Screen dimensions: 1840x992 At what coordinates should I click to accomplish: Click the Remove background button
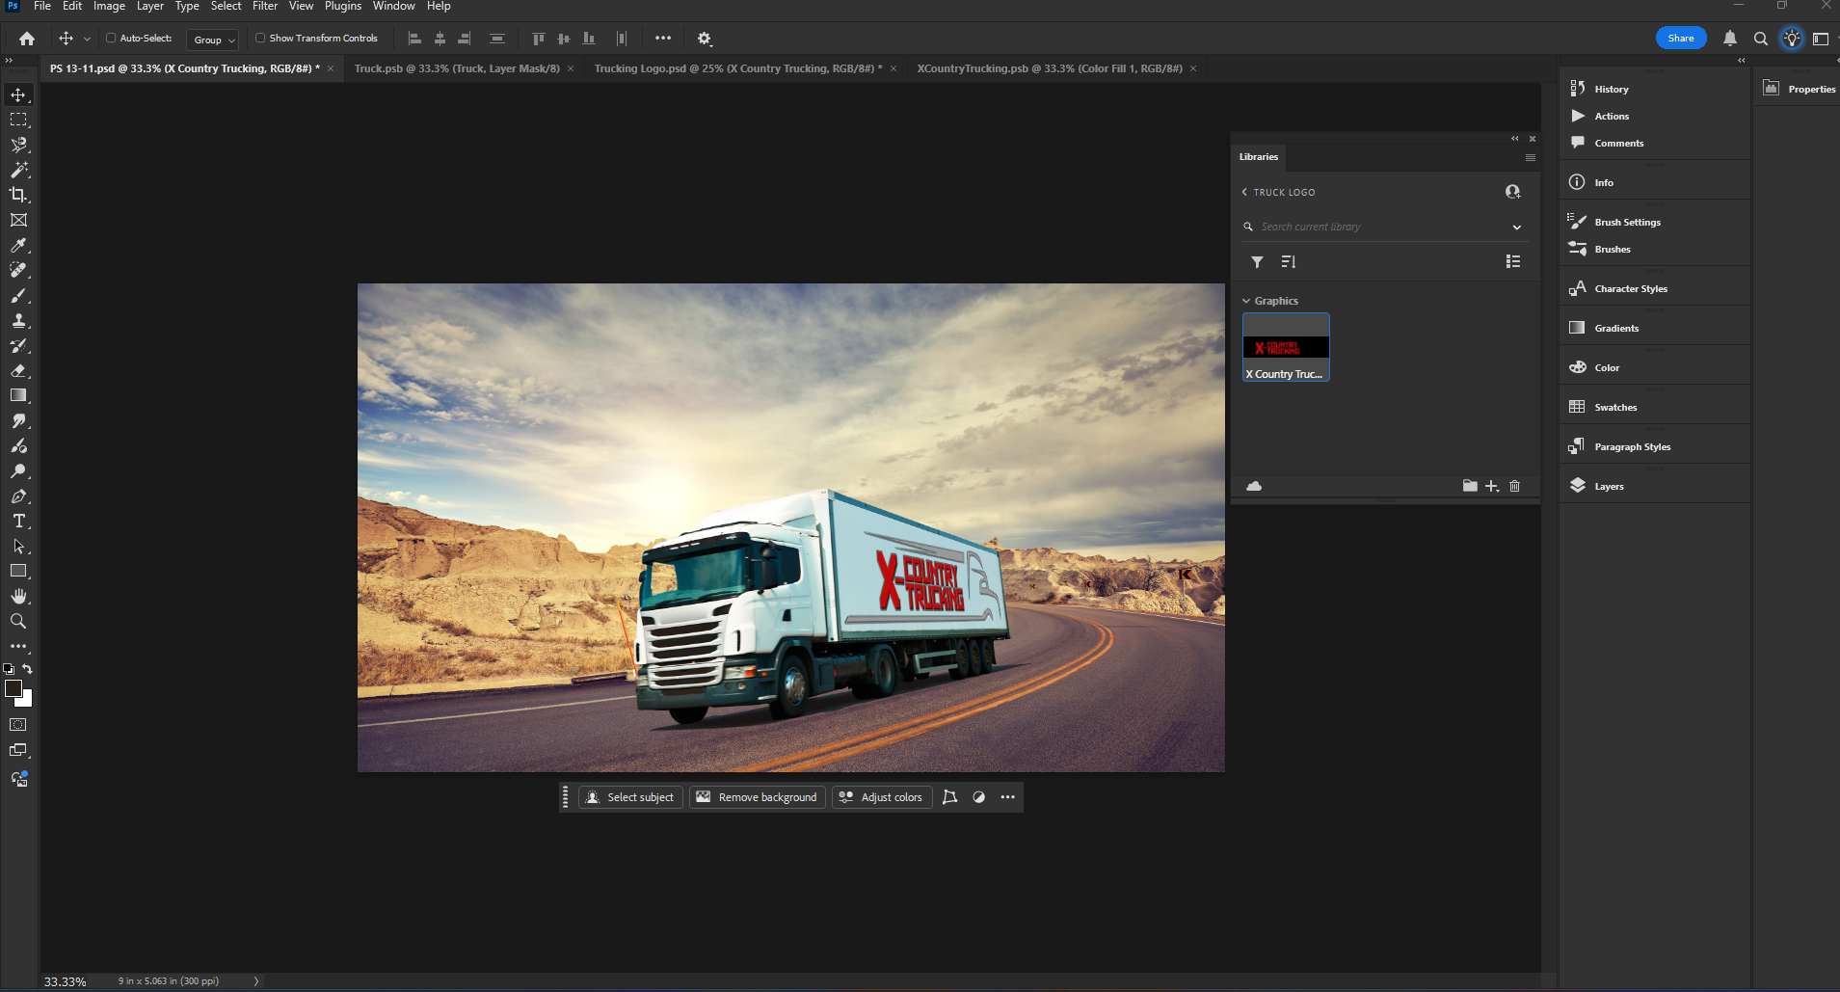[x=756, y=797]
